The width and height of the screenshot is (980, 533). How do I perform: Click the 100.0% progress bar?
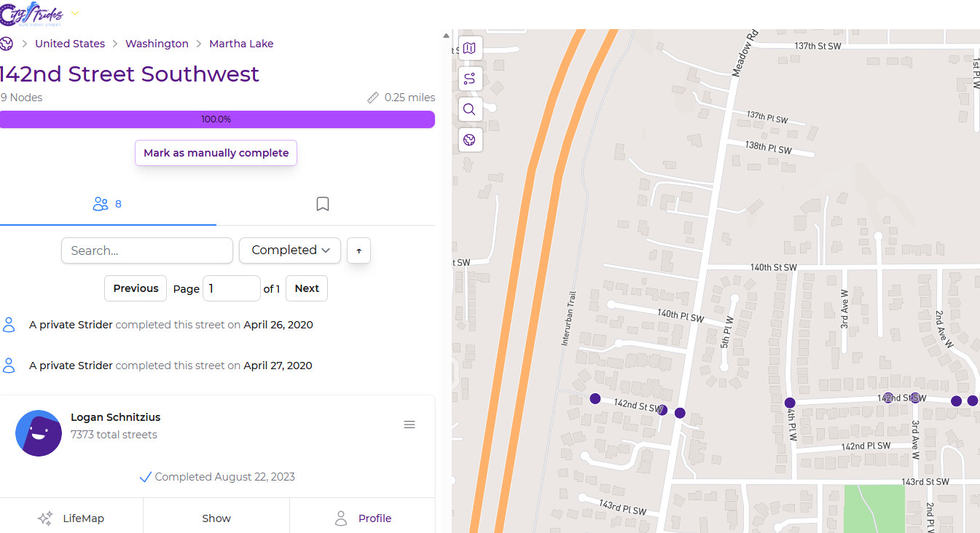click(216, 119)
